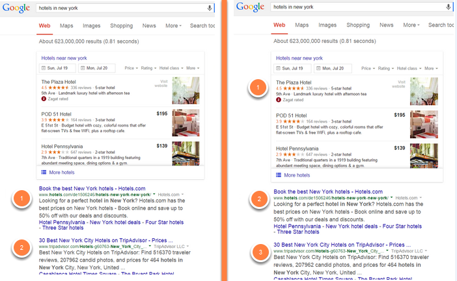
Task: Click Three Star hotels sitelink on the right page
Action: click(x=298, y=232)
